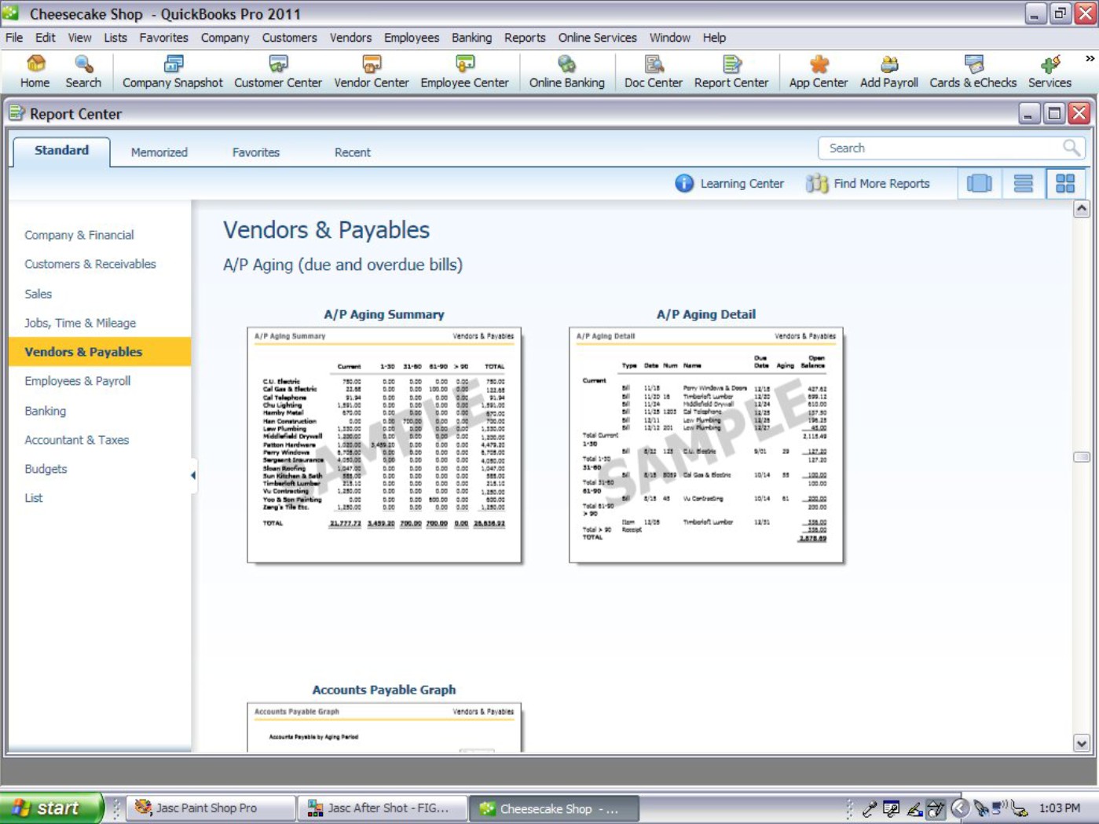The width and height of the screenshot is (1099, 824).
Task: Switch to list view
Action: coord(1024,183)
